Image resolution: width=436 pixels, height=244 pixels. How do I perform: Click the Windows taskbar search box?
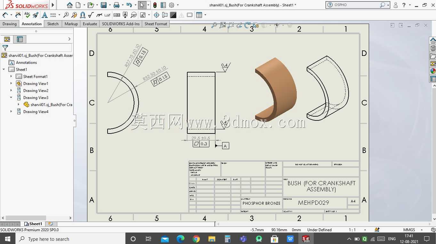pyautogui.click(x=70, y=239)
